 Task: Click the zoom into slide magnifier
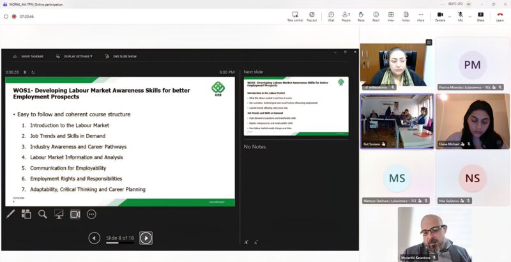tap(42, 214)
